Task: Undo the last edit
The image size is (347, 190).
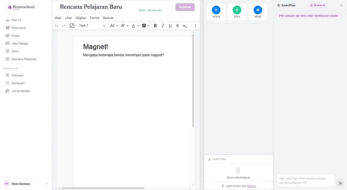Action: (56, 26)
